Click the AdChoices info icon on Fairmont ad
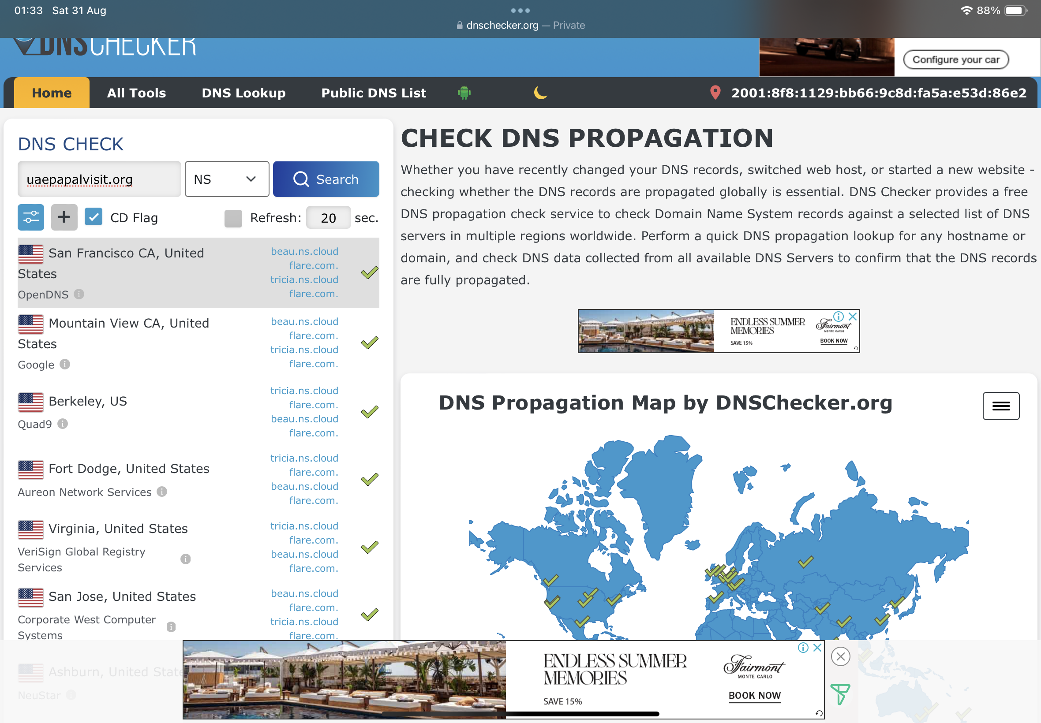 838,316
